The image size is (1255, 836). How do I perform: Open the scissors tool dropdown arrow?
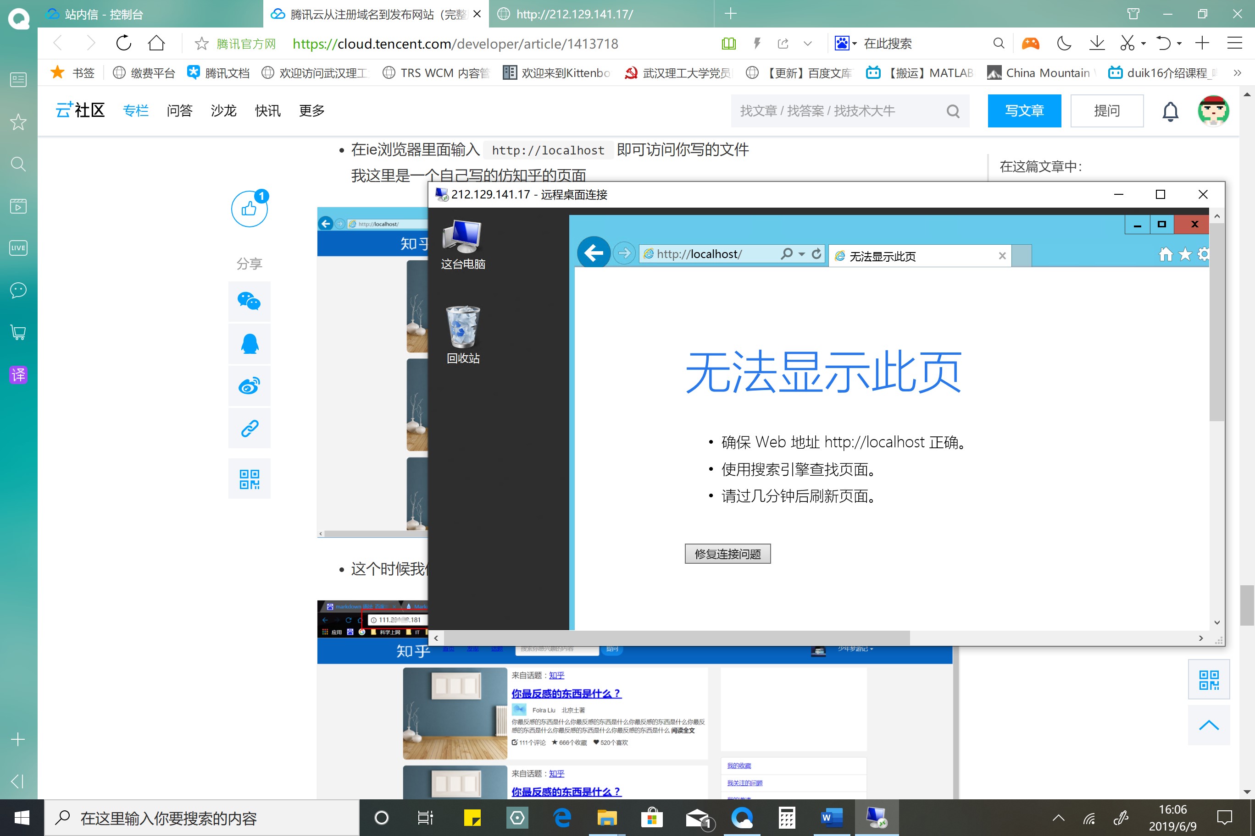point(1143,44)
